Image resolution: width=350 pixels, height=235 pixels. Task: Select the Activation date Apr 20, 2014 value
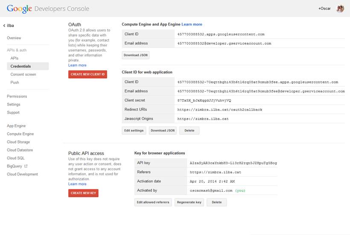[x=212, y=181]
